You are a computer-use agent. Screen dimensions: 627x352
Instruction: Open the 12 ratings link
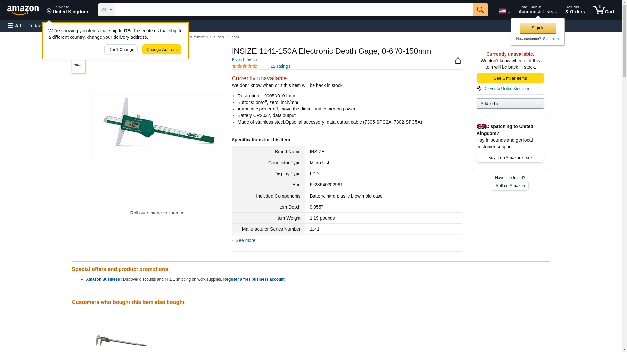tap(280, 66)
